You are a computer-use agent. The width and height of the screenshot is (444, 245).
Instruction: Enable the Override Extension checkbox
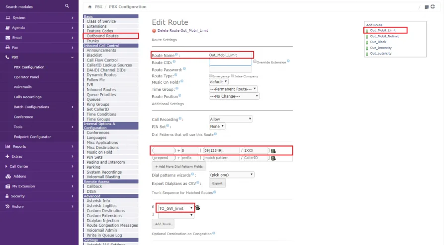click(255, 61)
